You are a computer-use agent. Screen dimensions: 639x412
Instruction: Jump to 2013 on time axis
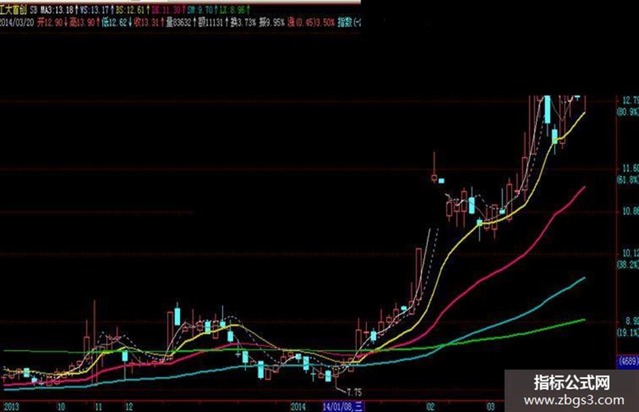11,407
